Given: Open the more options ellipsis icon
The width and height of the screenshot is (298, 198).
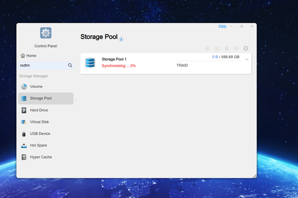Looking at the screenshot, I should pyautogui.click(x=246, y=48).
